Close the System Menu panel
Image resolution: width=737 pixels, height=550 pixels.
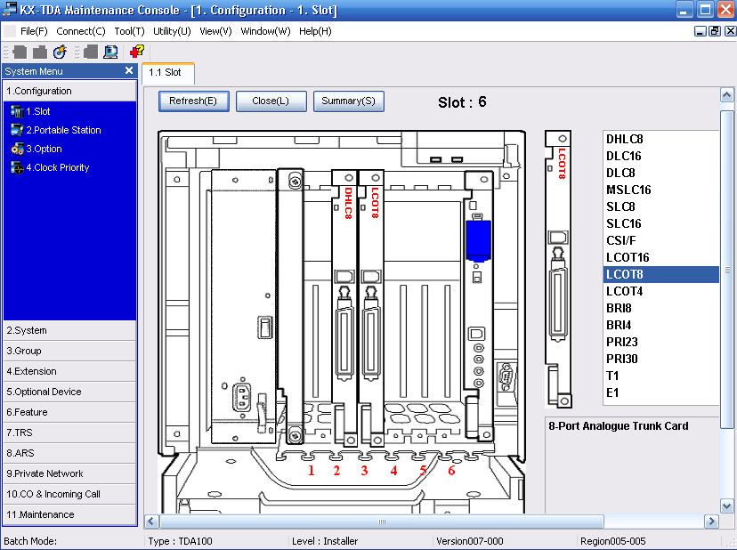coord(129,70)
